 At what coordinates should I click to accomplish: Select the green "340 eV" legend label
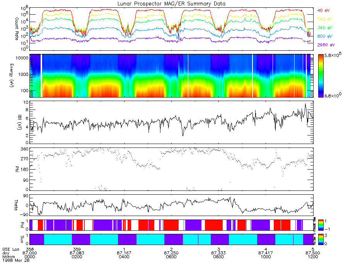(x=325, y=27)
